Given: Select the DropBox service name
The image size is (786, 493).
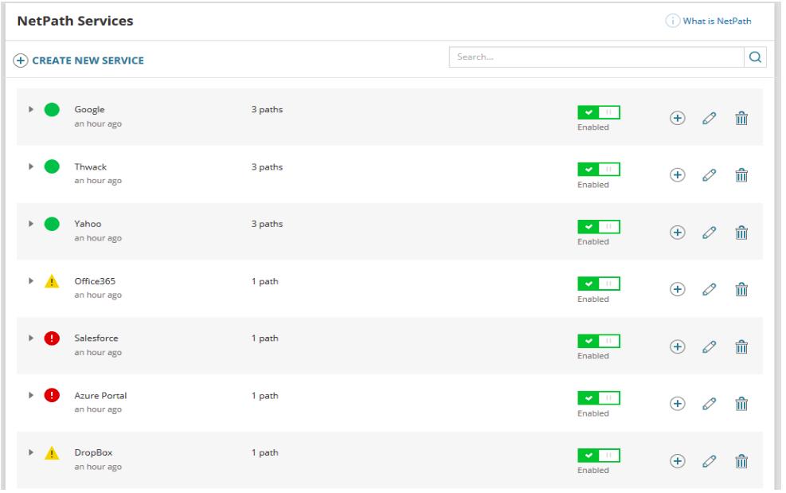Looking at the screenshot, I should [93, 452].
